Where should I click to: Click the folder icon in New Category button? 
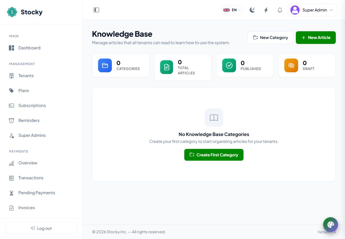(x=255, y=38)
